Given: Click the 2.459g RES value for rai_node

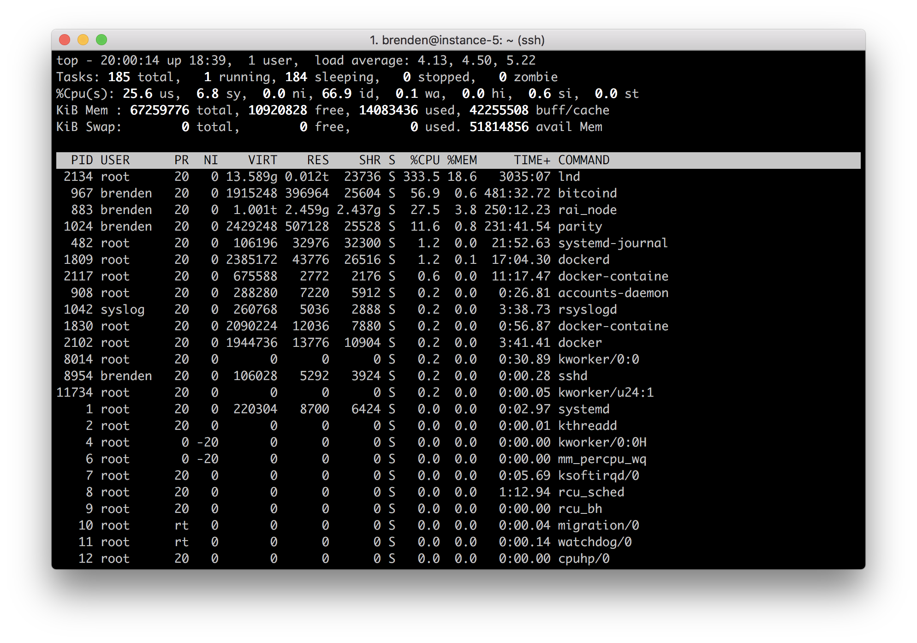Looking at the screenshot, I should coord(307,210).
